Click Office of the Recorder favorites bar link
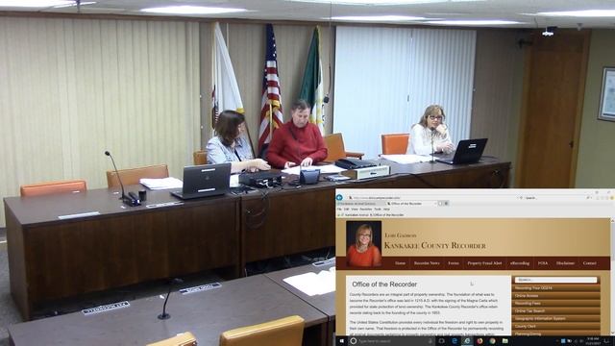 (x=386, y=215)
